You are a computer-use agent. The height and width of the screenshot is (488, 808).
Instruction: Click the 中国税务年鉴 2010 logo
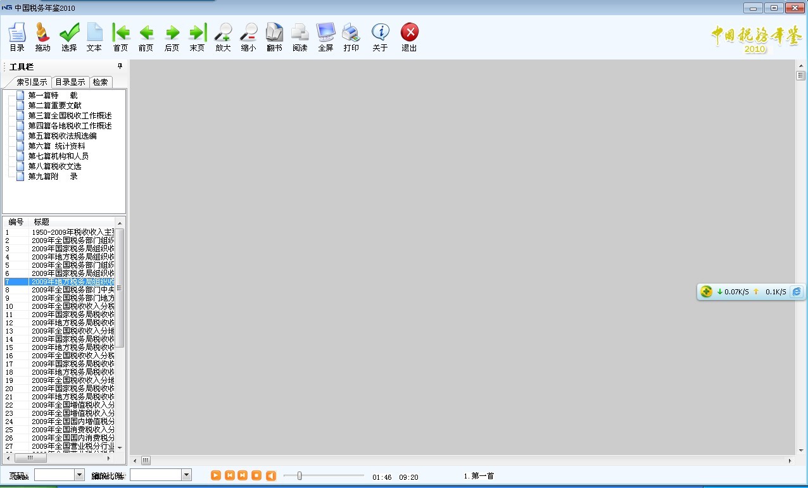click(755, 39)
